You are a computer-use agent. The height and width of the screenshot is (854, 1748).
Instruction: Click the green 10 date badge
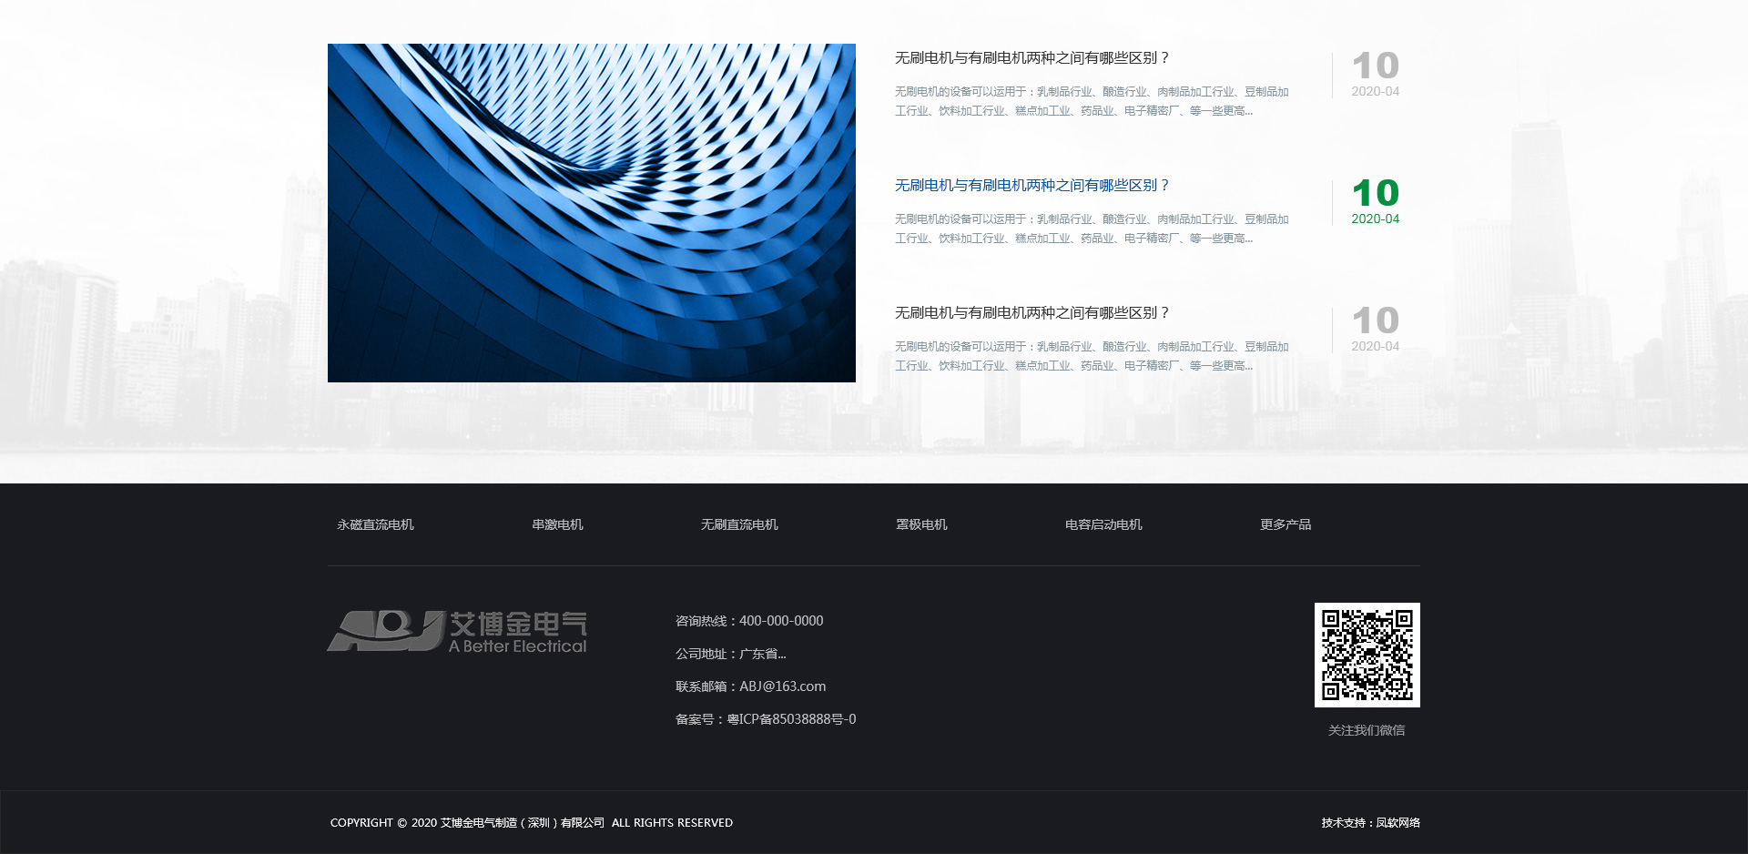pos(1375,194)
